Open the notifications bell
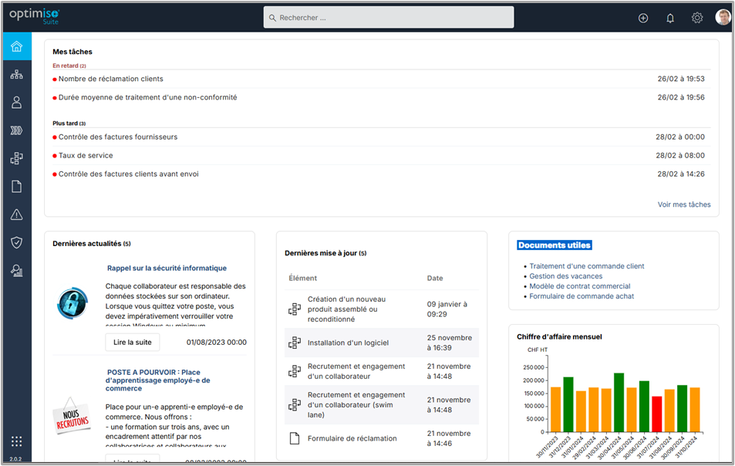Screen dimensions: 735x466 coord(670,18)
